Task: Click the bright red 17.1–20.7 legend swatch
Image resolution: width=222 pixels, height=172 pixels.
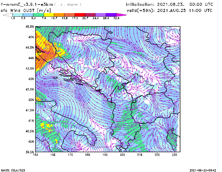Action: tap(80, 15)
